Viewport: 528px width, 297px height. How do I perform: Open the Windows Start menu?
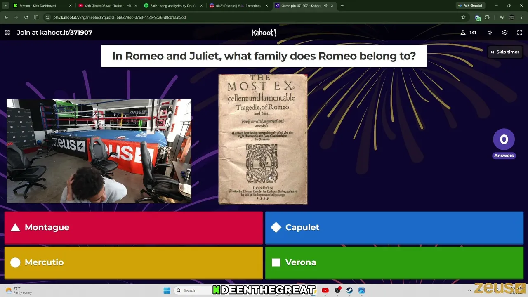[167, 290]
